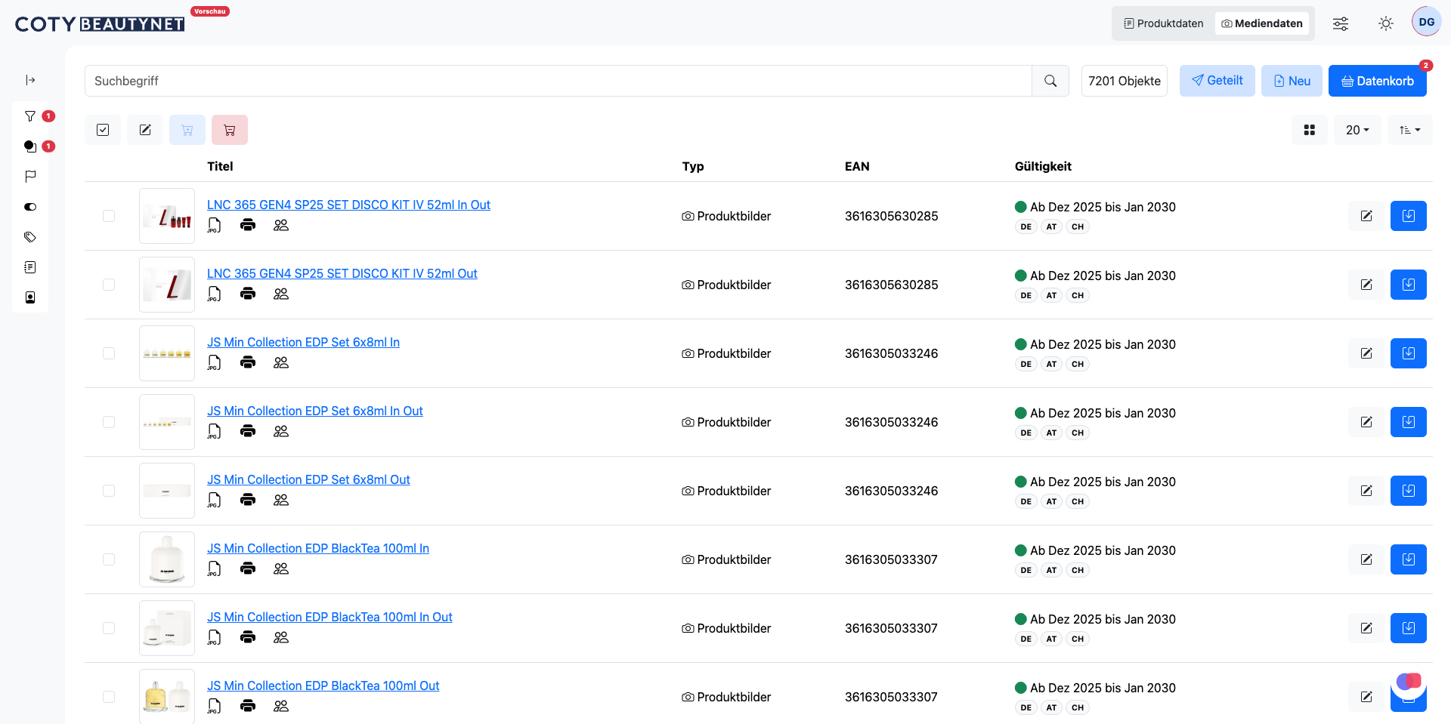Check the BlackTea 100ml In row

tap(109, 559)
